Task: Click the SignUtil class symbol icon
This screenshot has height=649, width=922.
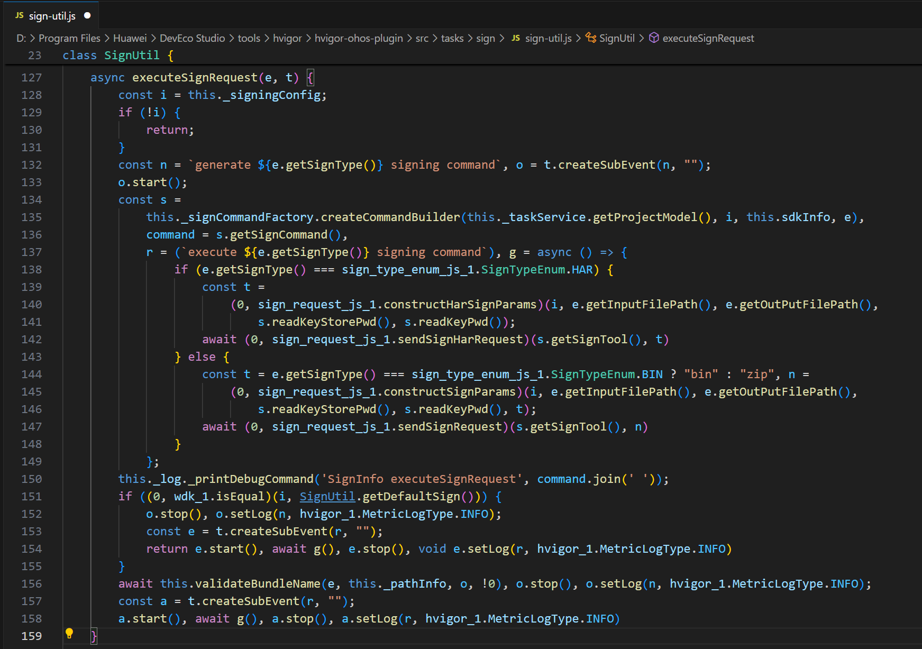Action: tap(591, 38)
